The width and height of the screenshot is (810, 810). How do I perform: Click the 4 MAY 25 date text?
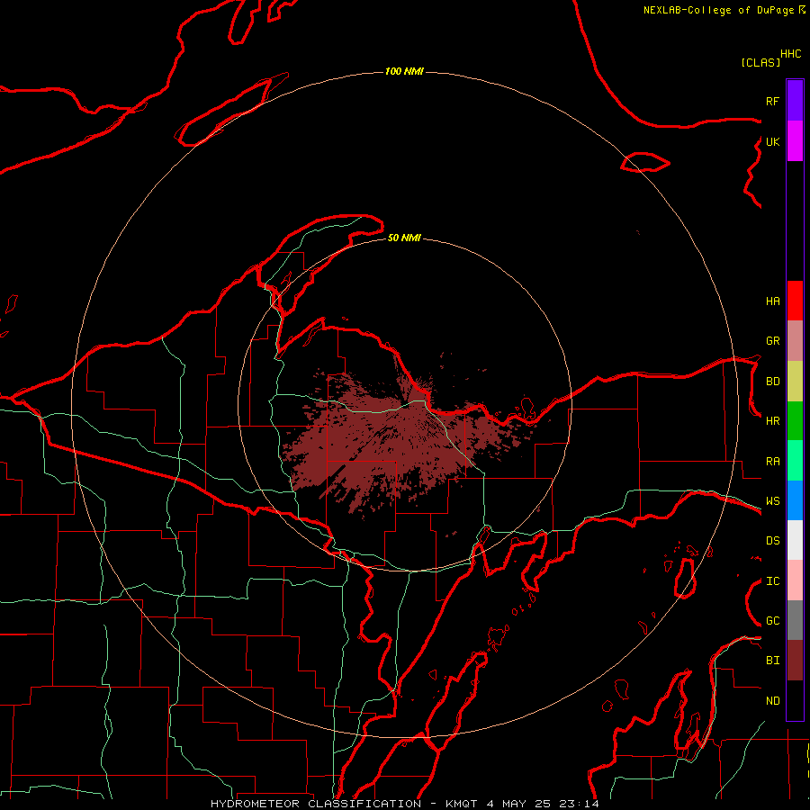[x=519, y=804]
